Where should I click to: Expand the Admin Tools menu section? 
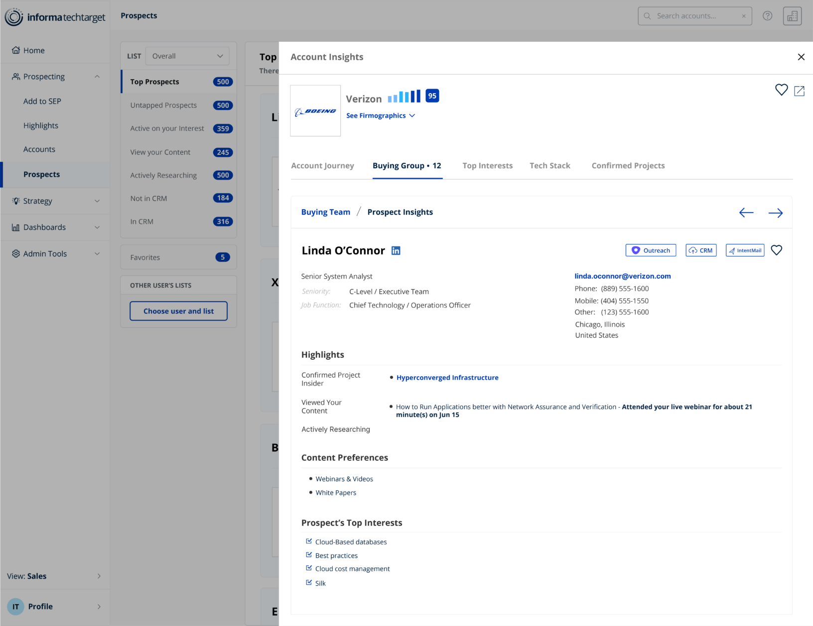(55, 254)
